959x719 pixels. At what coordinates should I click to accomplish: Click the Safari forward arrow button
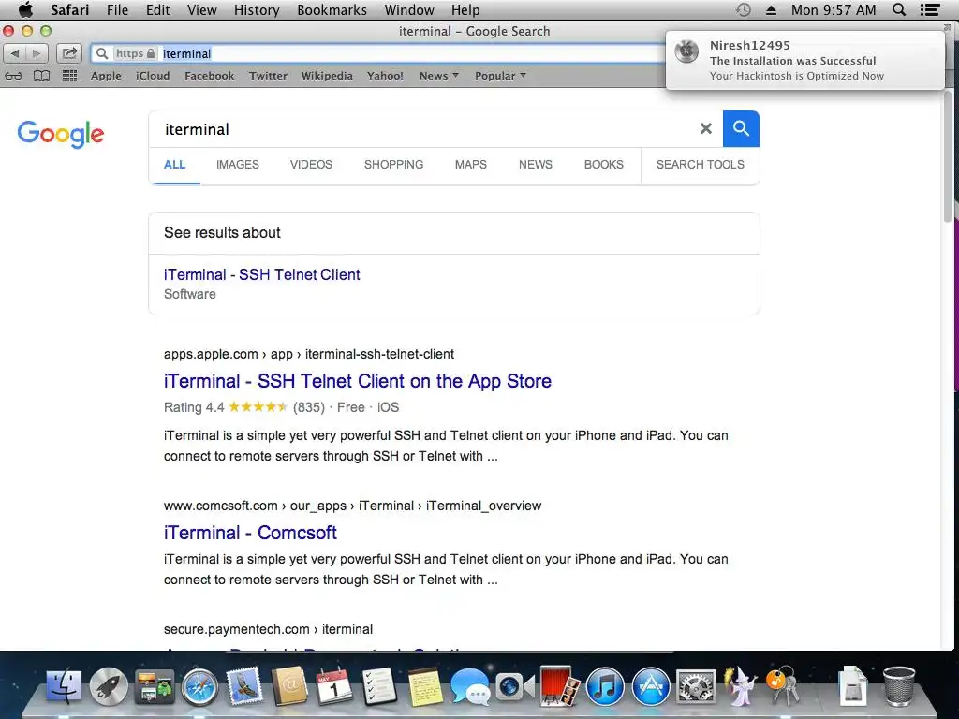[x=37, y=53]
